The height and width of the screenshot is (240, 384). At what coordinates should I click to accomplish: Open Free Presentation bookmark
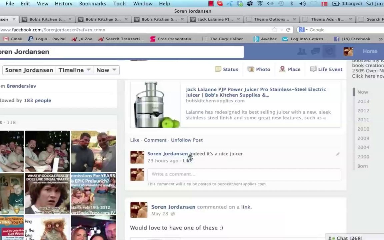point(173,39)
